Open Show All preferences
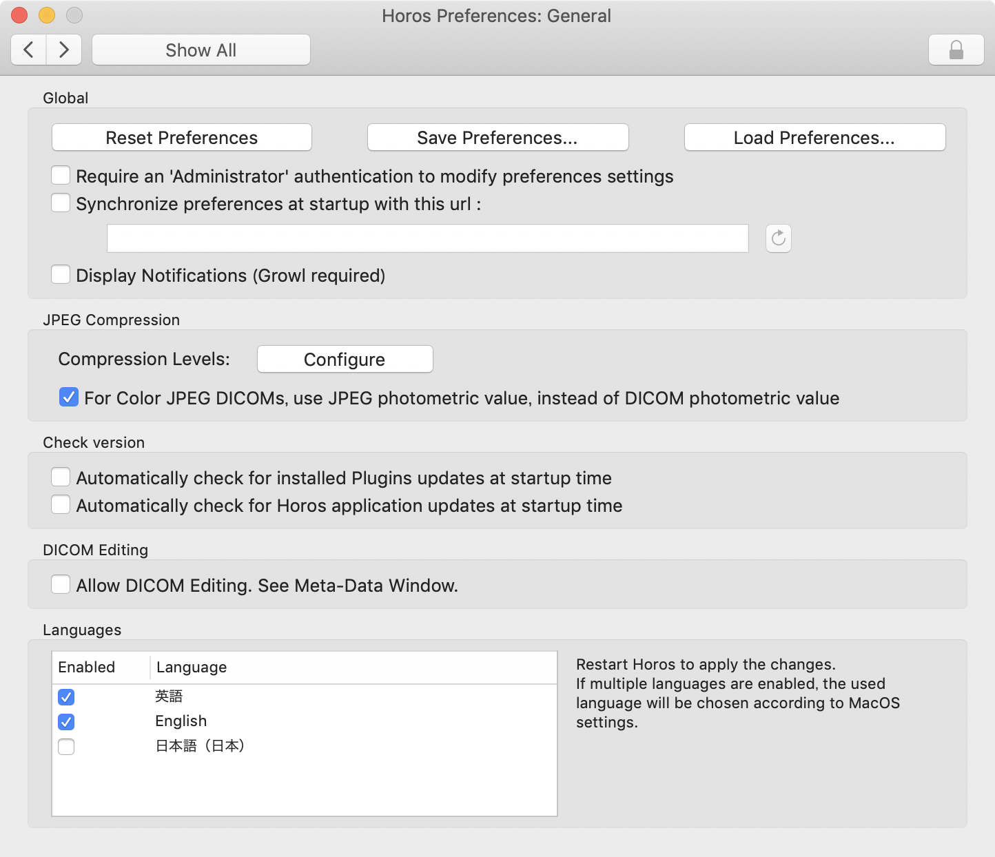 (x=201, y=50)
